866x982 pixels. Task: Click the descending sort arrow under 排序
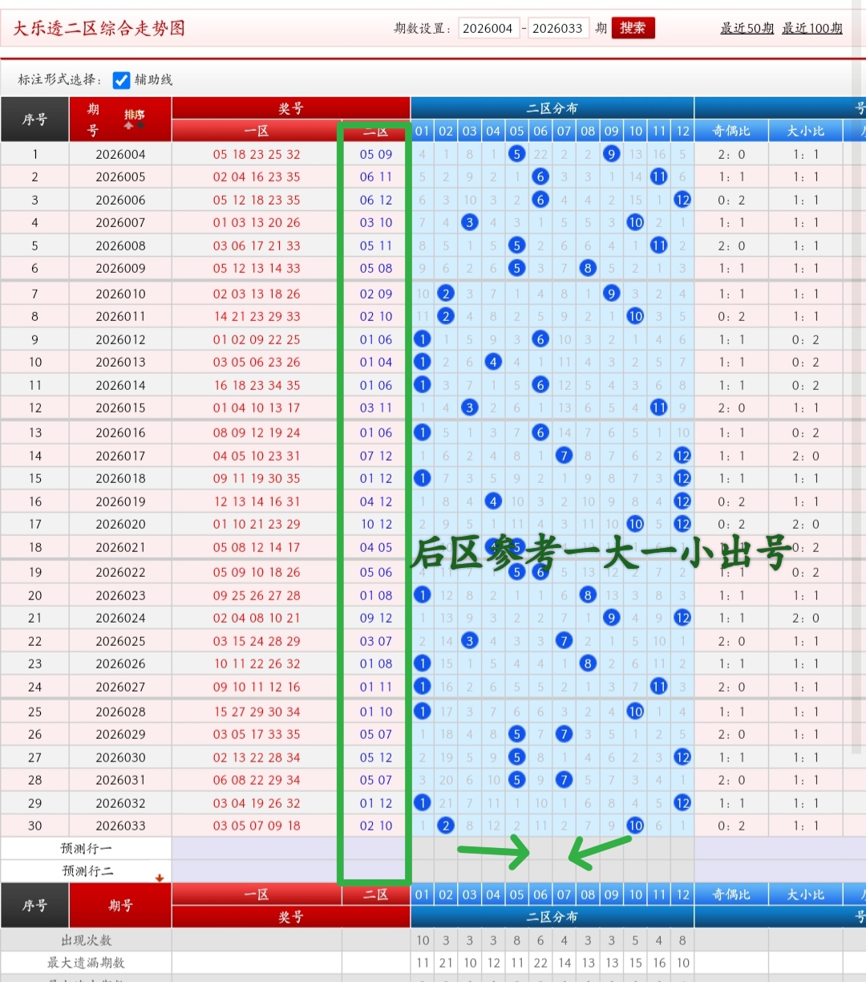pos(141,126)
